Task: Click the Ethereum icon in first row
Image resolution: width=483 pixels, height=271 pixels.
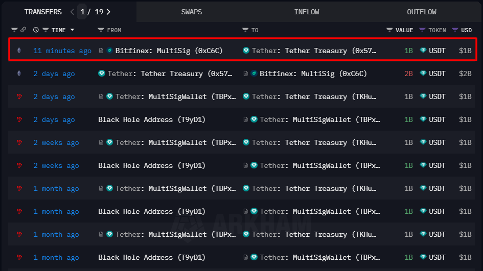Action: pos(19,51)
